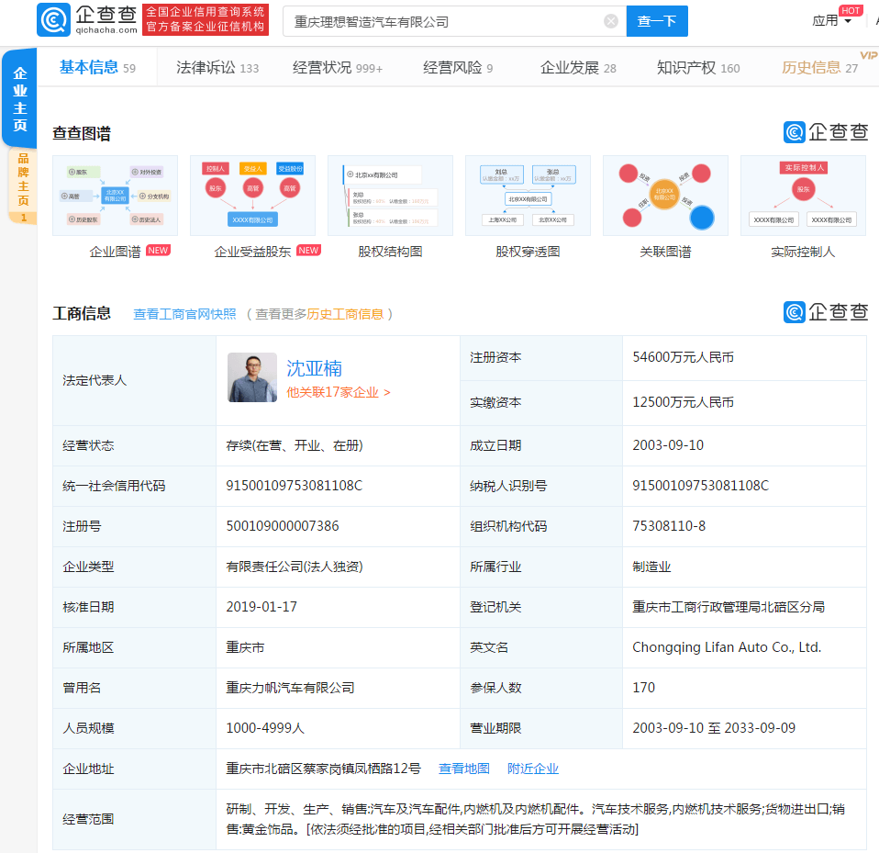The image size is (879, 853).
Task: Click the address 重庆市北碚区蔡家岗镇凤栖路12号
Action: point(323,769)
